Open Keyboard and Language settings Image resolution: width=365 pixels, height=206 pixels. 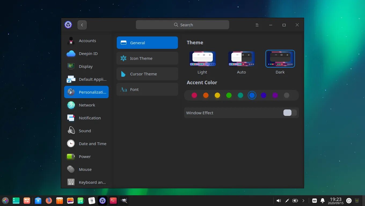(x=86, y=182)
